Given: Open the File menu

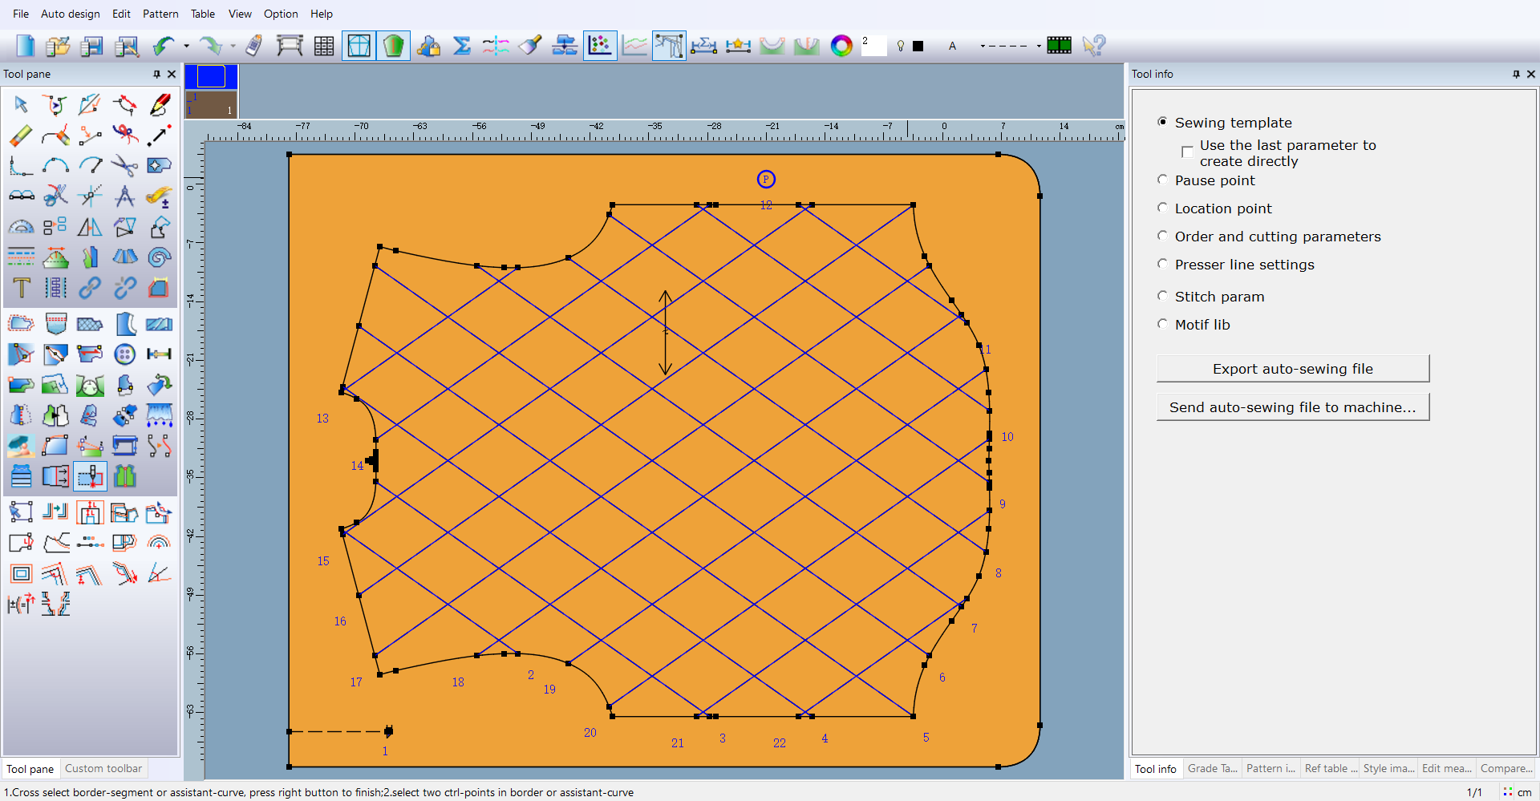Looking at the screenshot, I should (x=21, y=14).
